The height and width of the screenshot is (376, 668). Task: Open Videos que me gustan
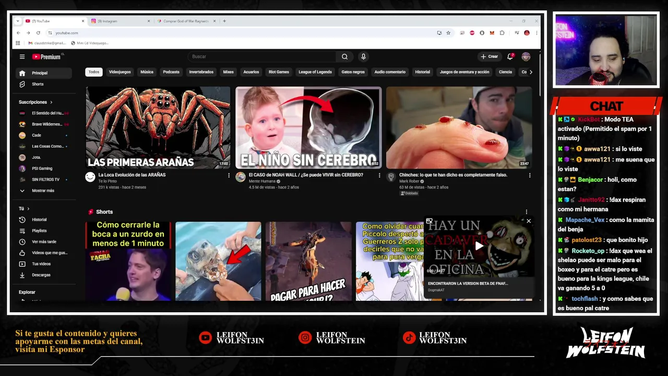click(x=44, y=253)
